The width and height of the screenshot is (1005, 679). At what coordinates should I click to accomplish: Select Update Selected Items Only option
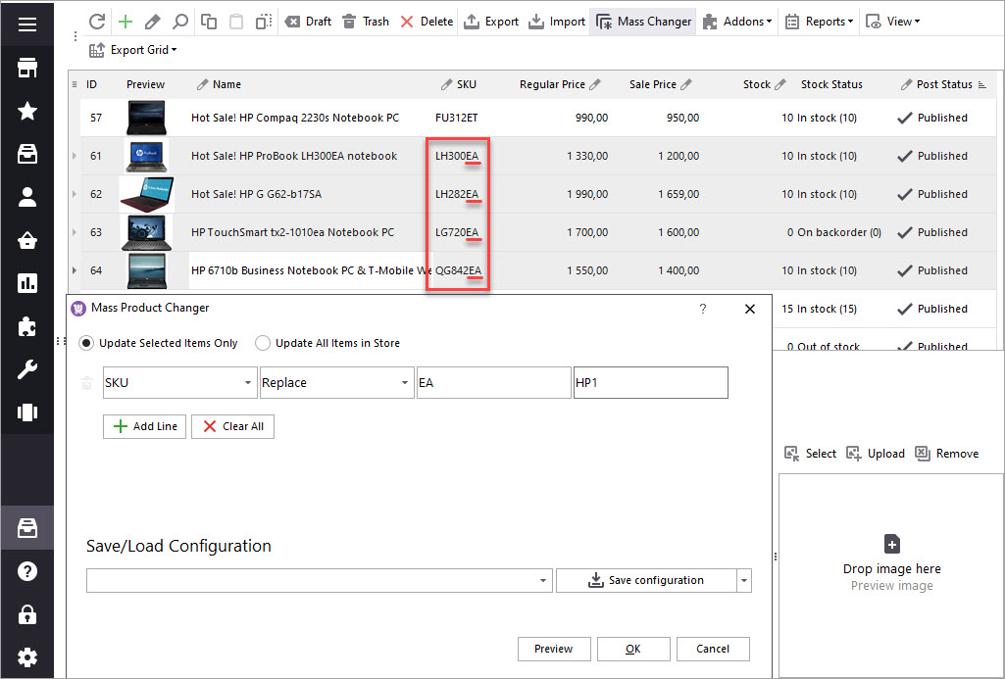point(86,343)
